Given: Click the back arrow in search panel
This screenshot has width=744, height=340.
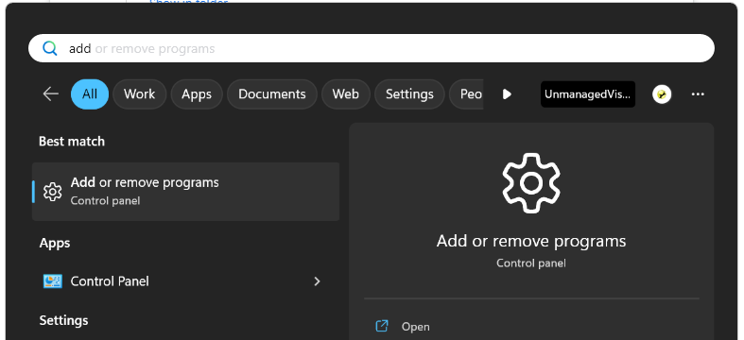Looking at the screenshot, I should coord(51,93).
